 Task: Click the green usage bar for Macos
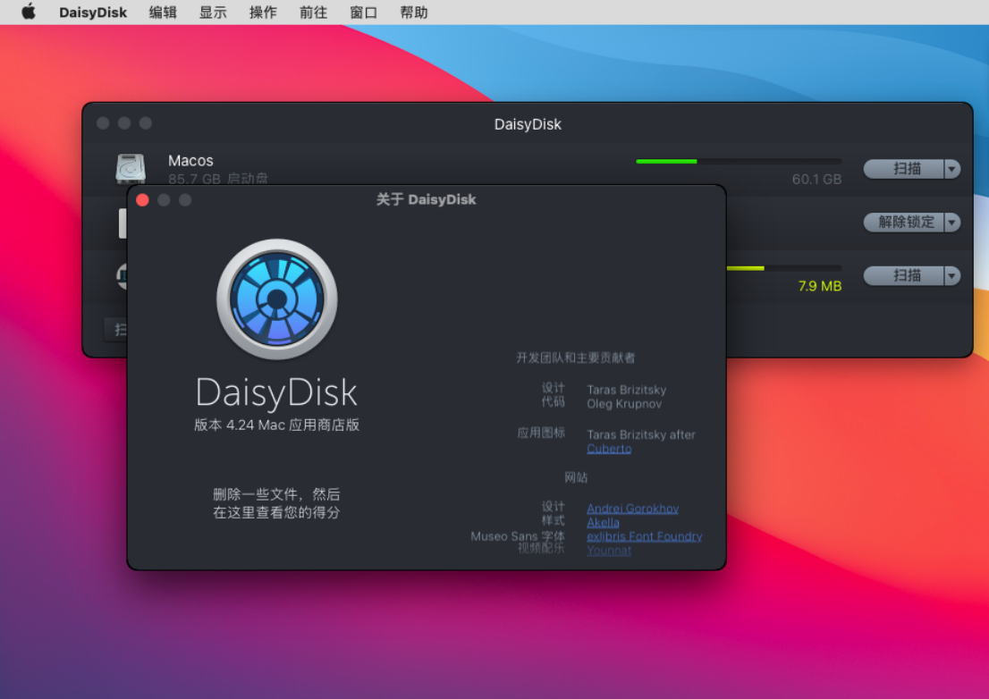666,162
